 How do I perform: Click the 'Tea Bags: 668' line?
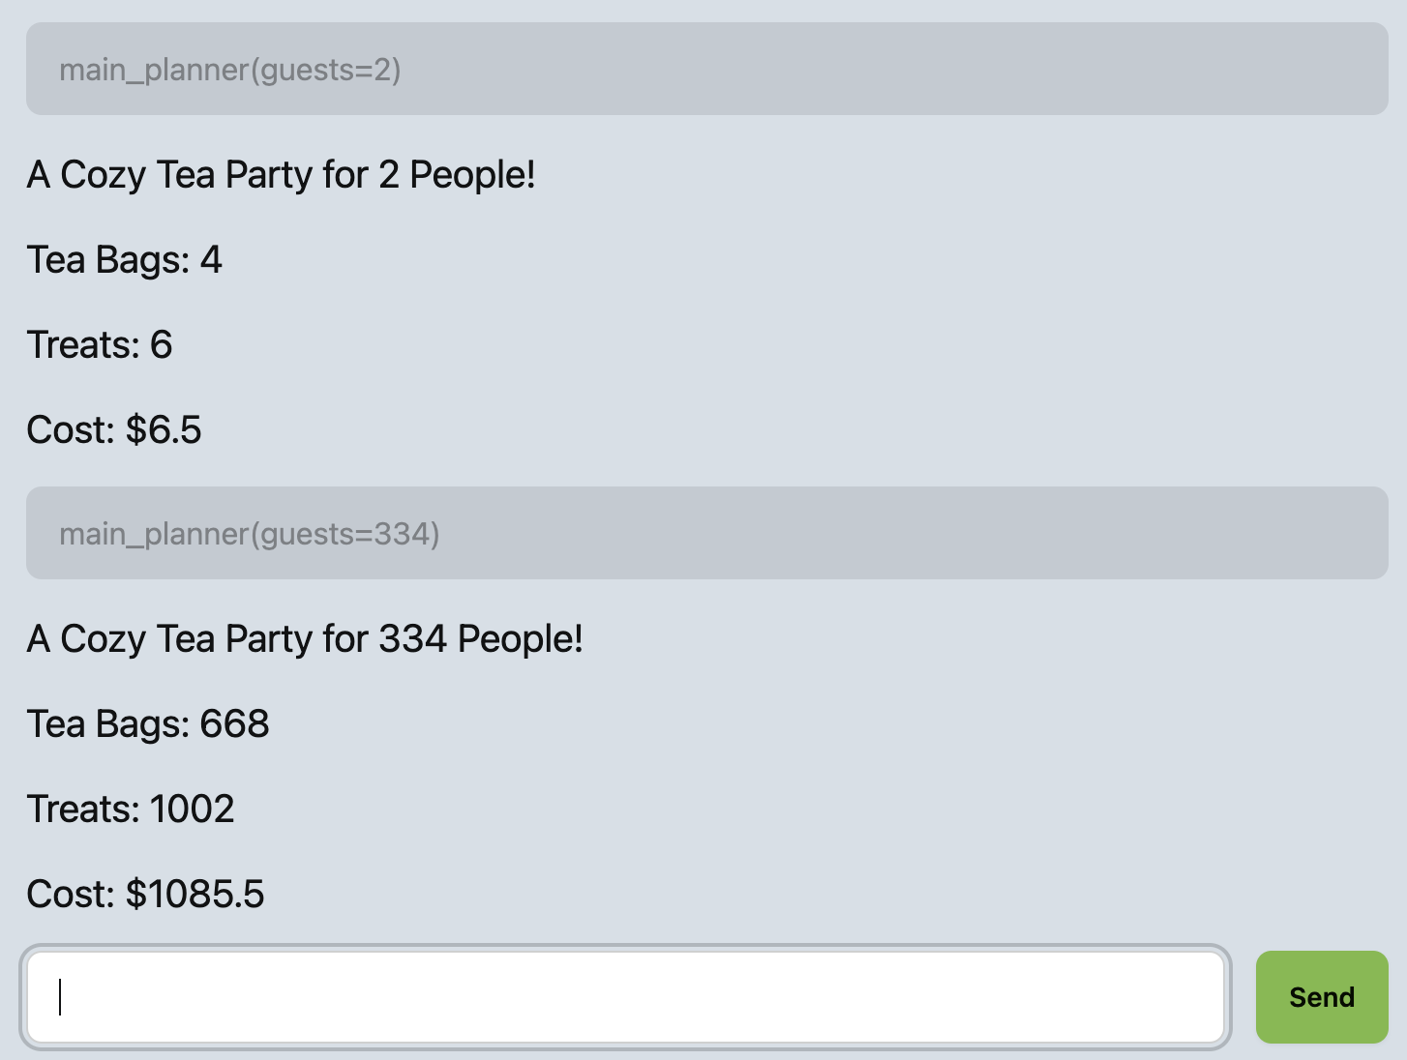pos(148,724)
